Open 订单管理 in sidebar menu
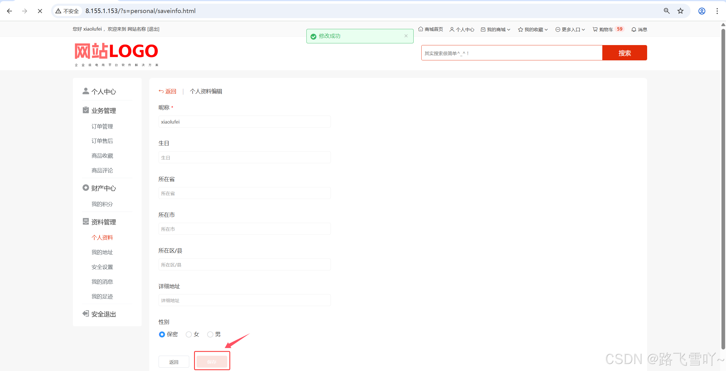This screenshot has height=371, width=726. pyautogui.click(x=102, y=126)
